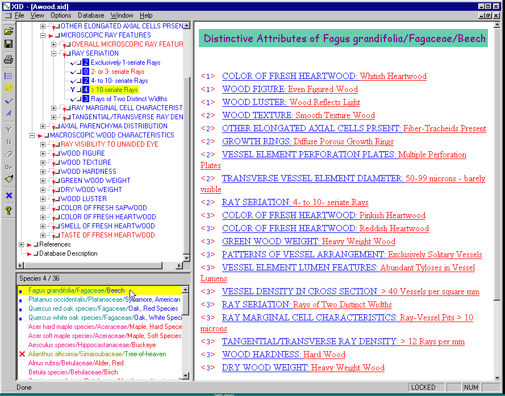The image size is (505, 396).
Task: Expand the WOOD HARDNESS tree node
Action: (x=43, y=172)
